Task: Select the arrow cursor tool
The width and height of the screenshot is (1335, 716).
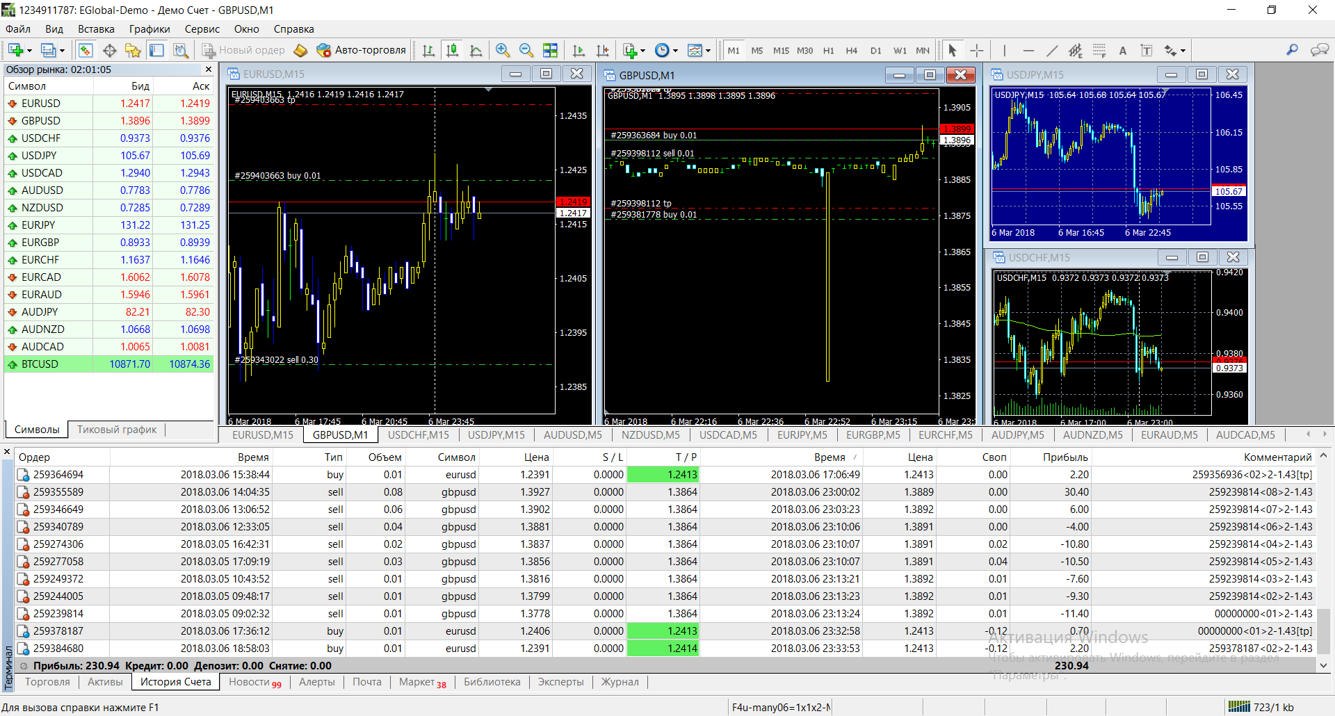Action: 953,50
